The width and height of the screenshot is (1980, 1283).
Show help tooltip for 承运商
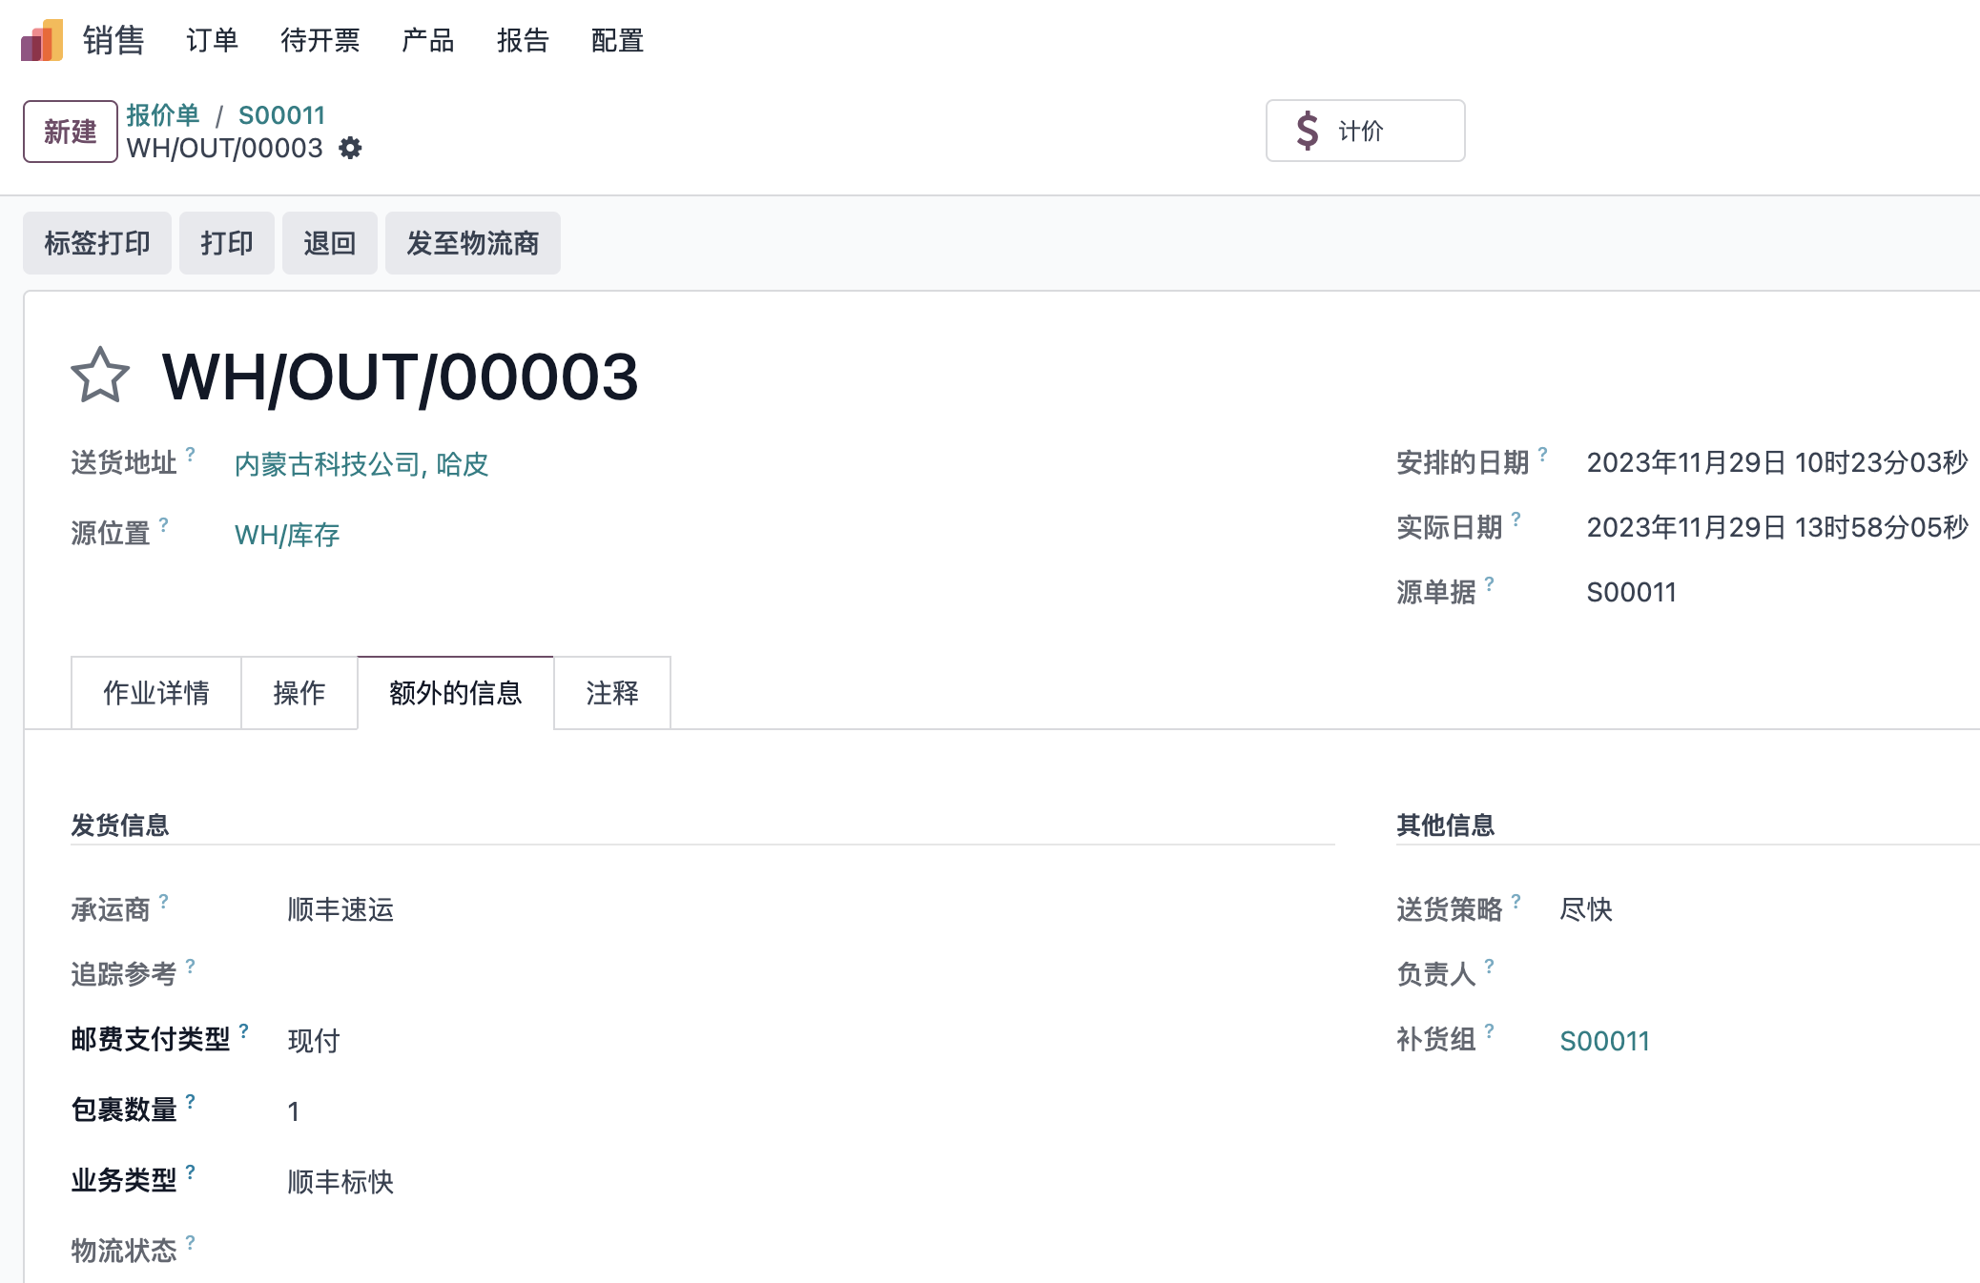(164, 901)
